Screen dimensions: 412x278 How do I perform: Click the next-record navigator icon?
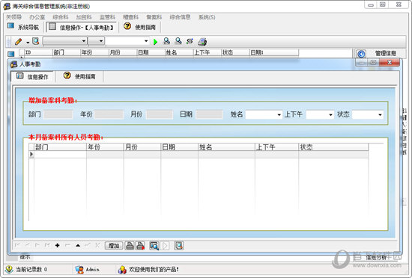[x=37, y=245]
